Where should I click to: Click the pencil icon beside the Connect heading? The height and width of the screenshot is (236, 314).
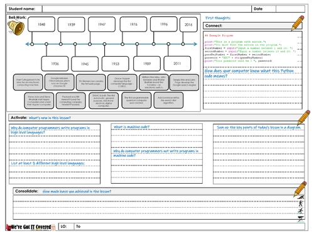pos(298,23)
